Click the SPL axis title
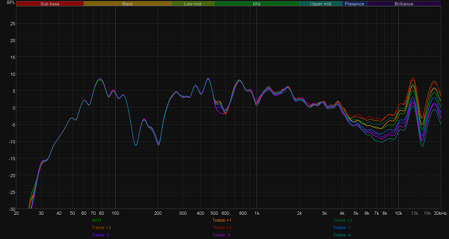449x239 pixels. (x=10, y=2)
